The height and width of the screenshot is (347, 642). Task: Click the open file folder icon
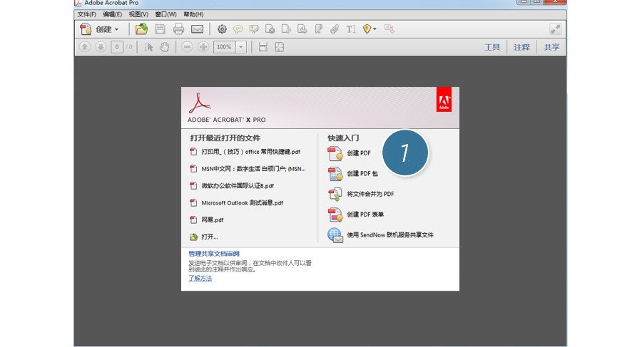pyautogui.click(x=141, y=29)
